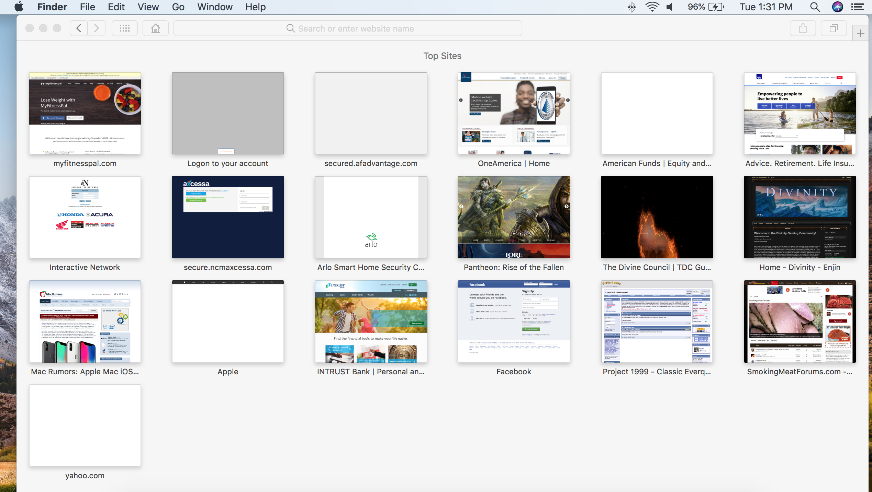The image size is (872, 492).
Task: Click the yahoo.com label text
Action: tap(85, 476)
